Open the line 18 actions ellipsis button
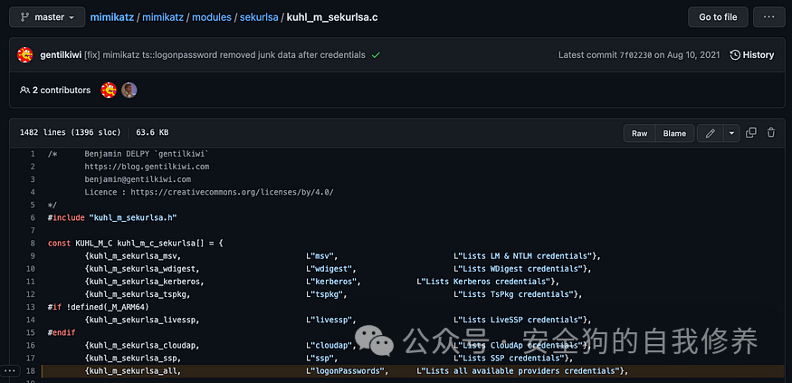The image size is (792, 383). (11, 370)
